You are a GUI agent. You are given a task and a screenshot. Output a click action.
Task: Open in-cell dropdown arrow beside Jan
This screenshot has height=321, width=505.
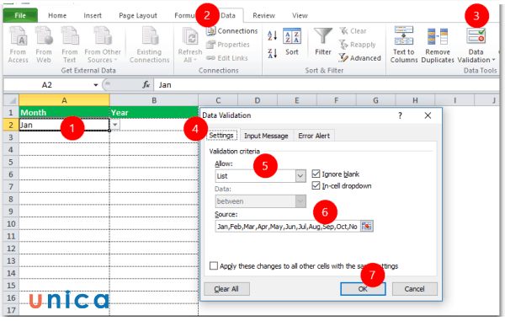click(115, 125)
